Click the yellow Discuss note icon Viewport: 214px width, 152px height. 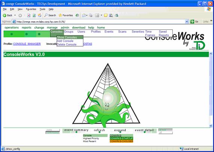[105, 15]
